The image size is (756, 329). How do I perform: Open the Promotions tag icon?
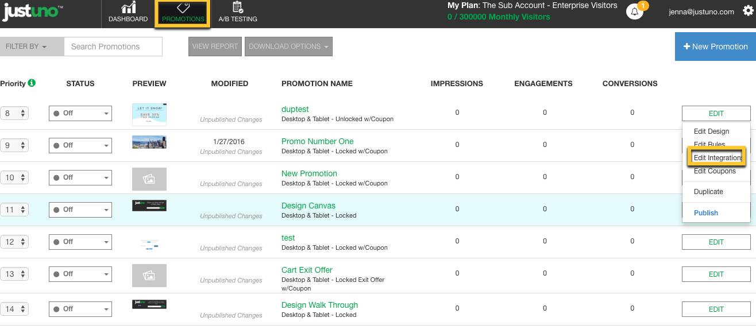(x=183, y=7)
